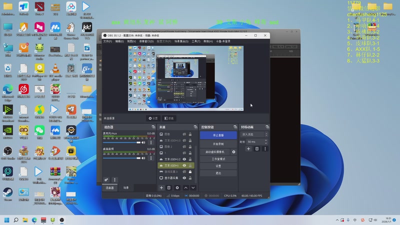Open taskbar Search icon
This screenshot has width=400, height=225.
coord(16,220)
